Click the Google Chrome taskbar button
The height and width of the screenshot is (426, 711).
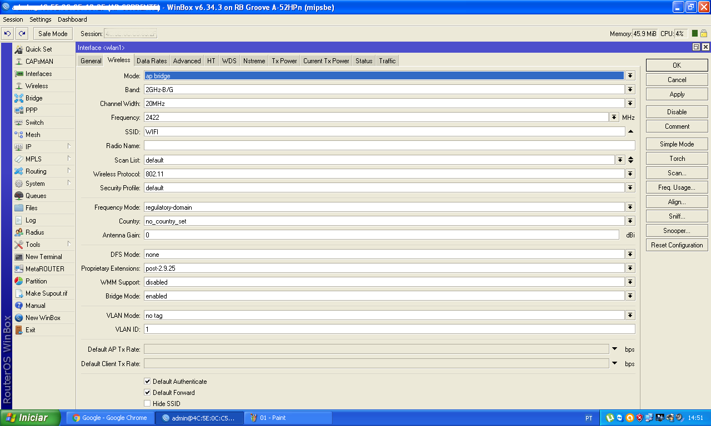[x=110, y=418]
